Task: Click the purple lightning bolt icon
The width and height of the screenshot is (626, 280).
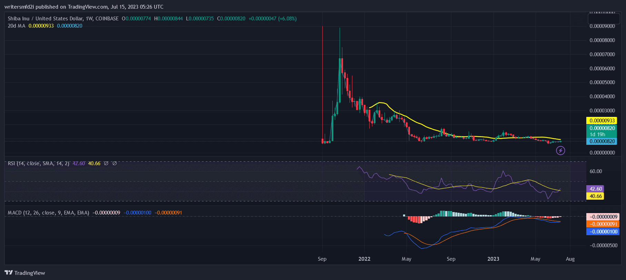Action: (560, 150)
